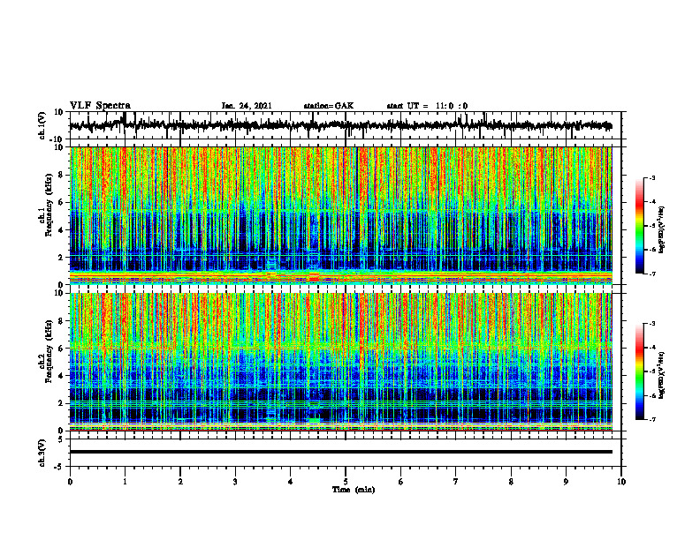This screenshot has height=540, width=700.
Task: Click the upper PSD color scale bar
Action: (x=639, y=226)
